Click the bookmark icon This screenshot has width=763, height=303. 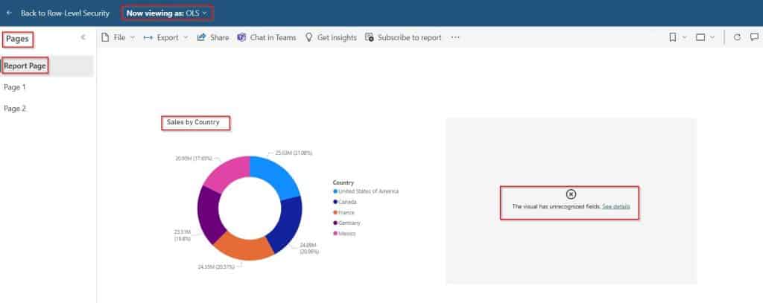[x=673, y=37]
